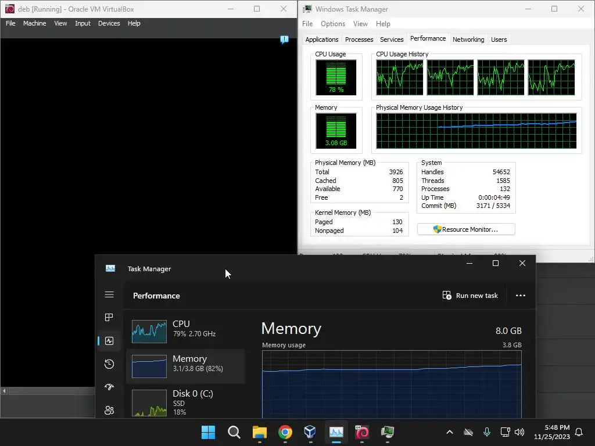Open View menu in VirtualBox window
Screen dimensions: 595x446
pyautogui.click(x=60, y=23)
